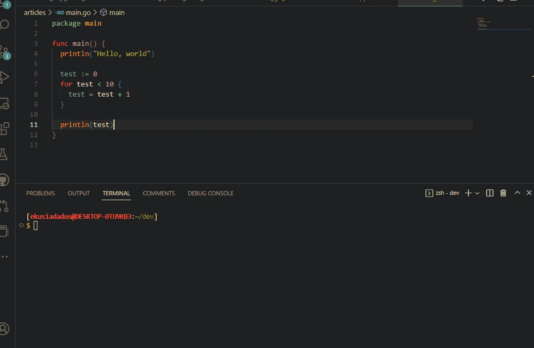534x348 pixels.
Task: Switch to the OUTPUT tab
Action: click(x=79, y=193)
